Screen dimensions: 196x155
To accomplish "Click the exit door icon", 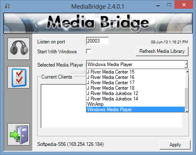I will click(x=19, y=134).
